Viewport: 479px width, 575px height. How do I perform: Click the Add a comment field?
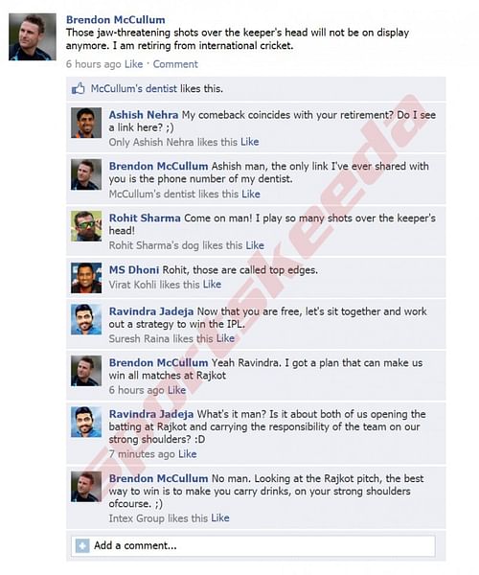point(253,545)
